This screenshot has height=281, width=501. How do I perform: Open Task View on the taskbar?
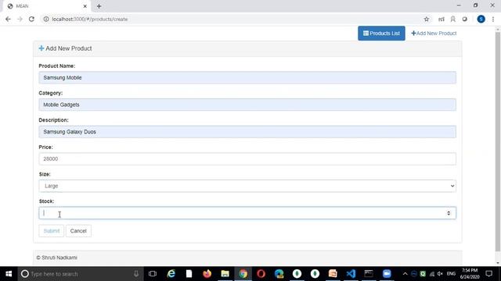coord(153,274)
